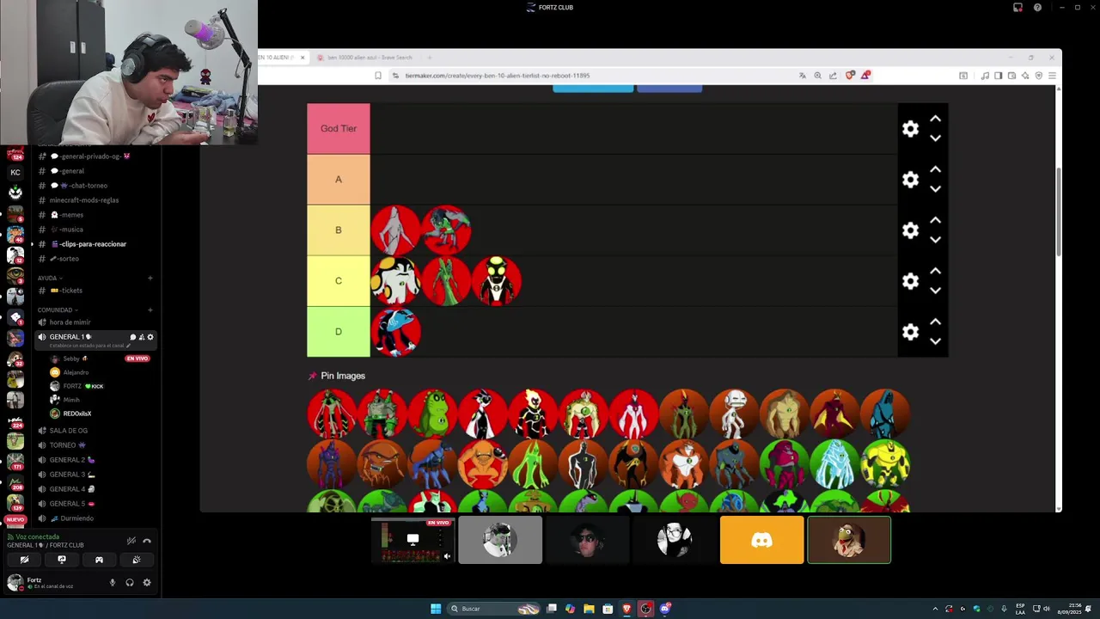Screen dimensions: 1100x619
Task: Open Brave Shields lion icon
Action: 850,76
